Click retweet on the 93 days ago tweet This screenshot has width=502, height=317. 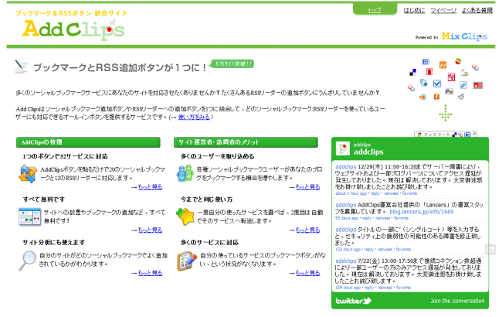[382, 218]
